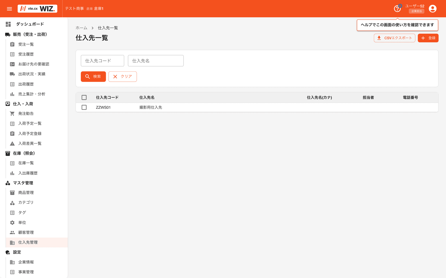Viewport: 446px width, 278px height.
Task: Focus the 仕入先コード input field
Action: click(x=103, y=61)
